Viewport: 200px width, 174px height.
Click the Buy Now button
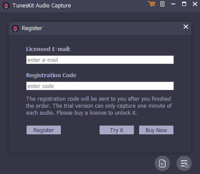pos(156,130)
